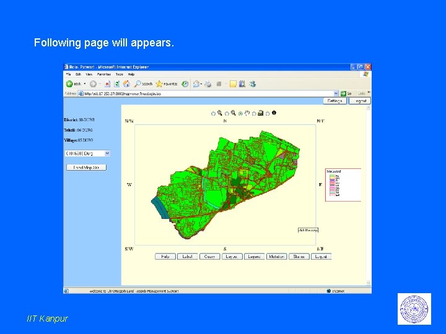Pan map using S/W compass label
This screenshot has height=334, width=446.
[129, 249]
